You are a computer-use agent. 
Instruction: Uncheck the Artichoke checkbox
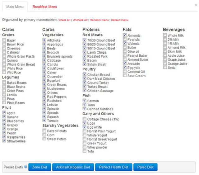[44, 40]
